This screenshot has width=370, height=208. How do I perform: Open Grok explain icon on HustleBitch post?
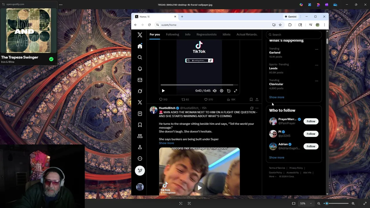pyautogui.click(x=252, y=108)
